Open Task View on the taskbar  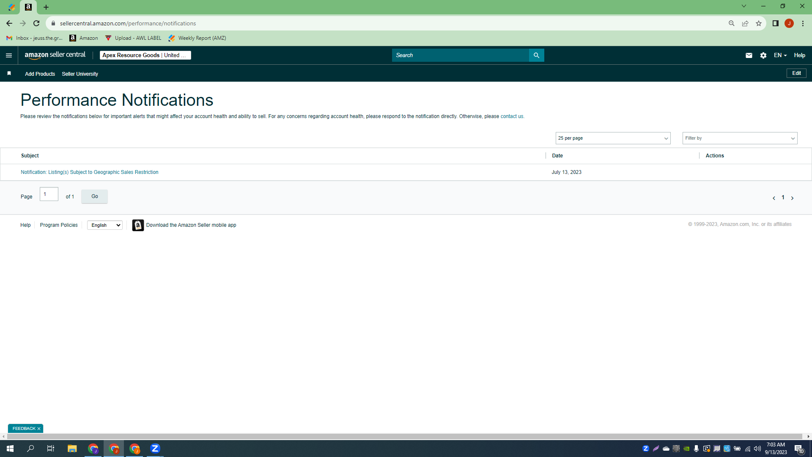point(51,449)
